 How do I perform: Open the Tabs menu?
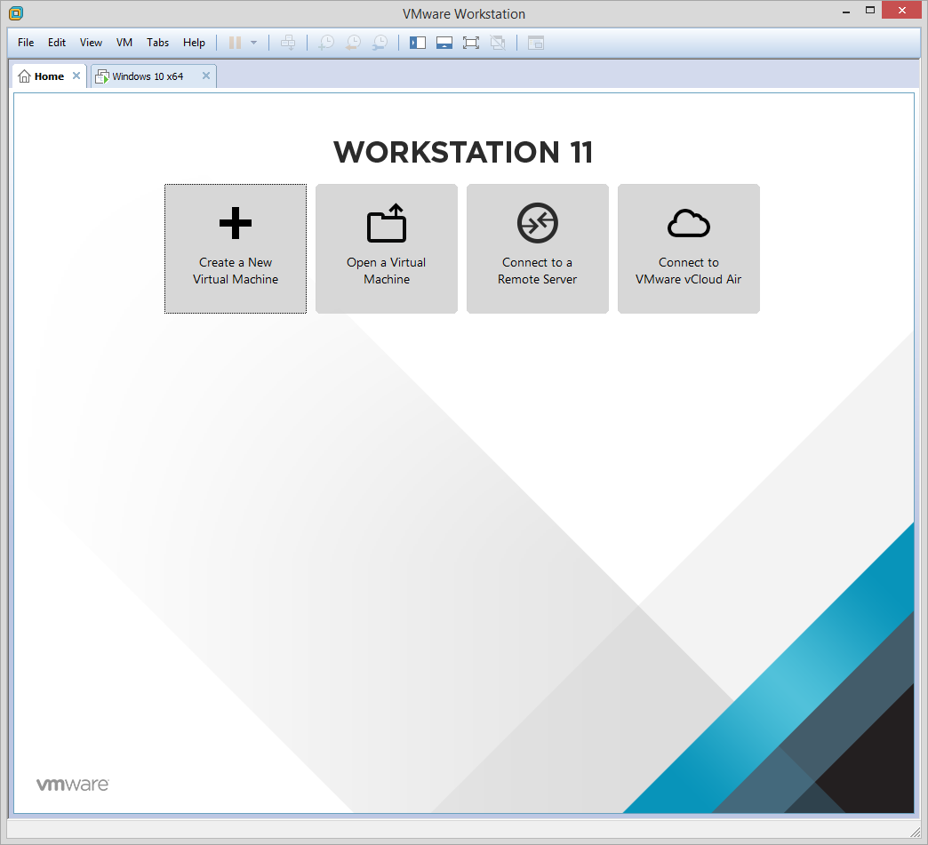pyautogui.click(x=158, y=43)
